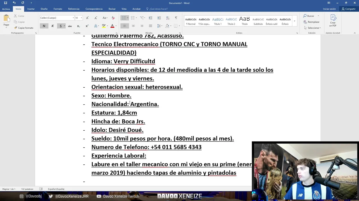Viewport: 359px width, 201px height.
Task: Apply the Título 1 style
Action: click(218, 21)
